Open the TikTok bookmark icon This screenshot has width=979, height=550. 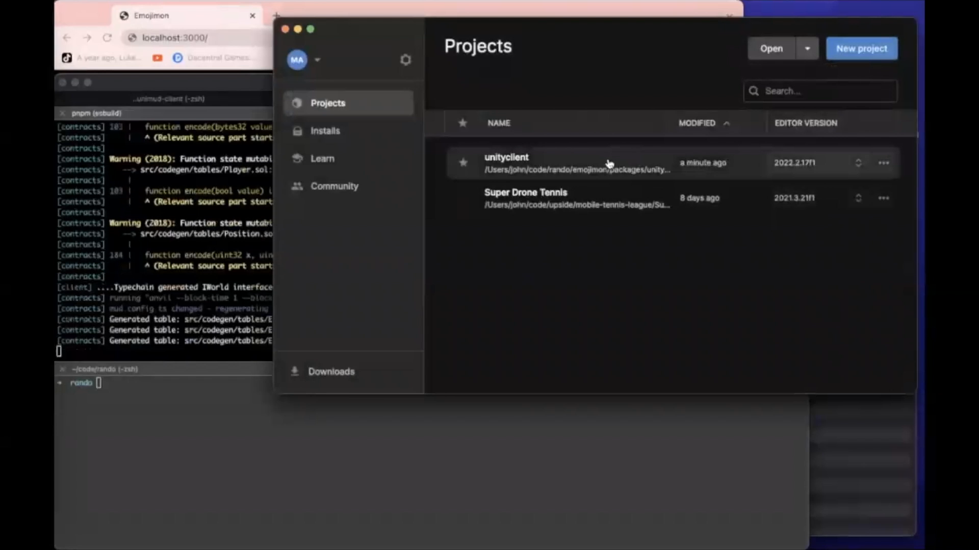[x=67, y=58]
